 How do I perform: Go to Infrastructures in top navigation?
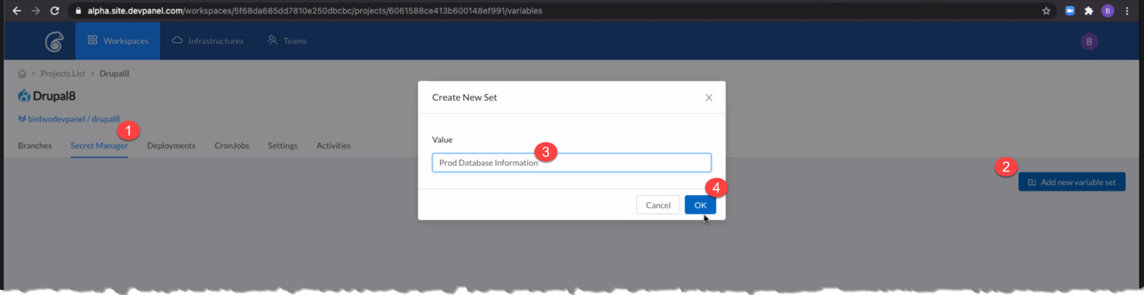coord(208,41)
